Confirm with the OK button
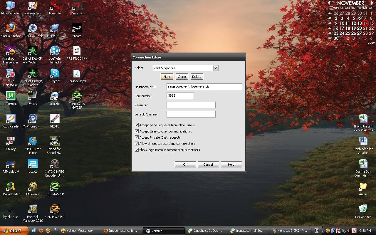Viewport: 376px width, 235px height. click(185, 164)
